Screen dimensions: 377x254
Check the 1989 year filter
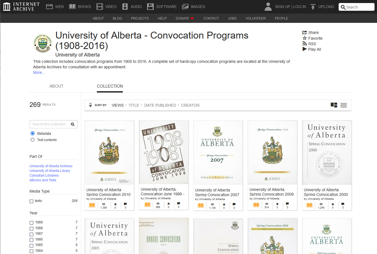[31, 222]
